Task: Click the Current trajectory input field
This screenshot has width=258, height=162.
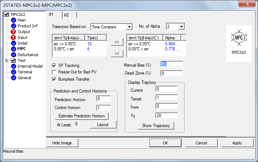Action: [167, 89]
